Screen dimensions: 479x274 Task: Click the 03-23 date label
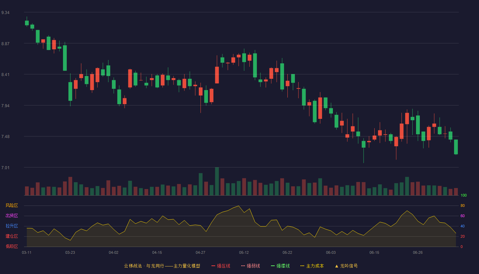[x=70, y=252]
